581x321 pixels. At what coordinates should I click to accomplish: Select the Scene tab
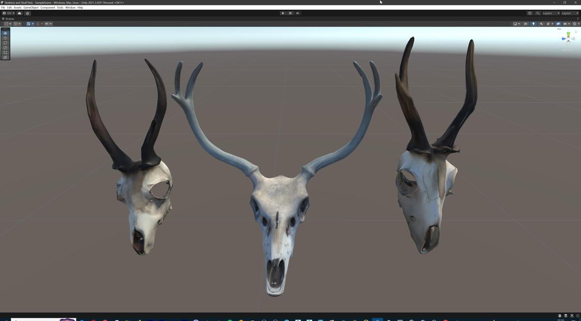8,18
